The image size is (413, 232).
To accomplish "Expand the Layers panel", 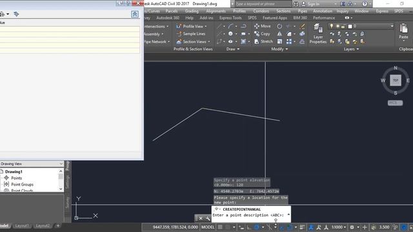I will pyautogui.click(x=351, y=49).
